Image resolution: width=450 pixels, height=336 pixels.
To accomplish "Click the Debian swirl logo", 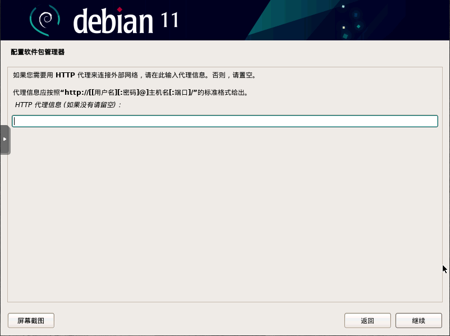I will click(45, 20).
